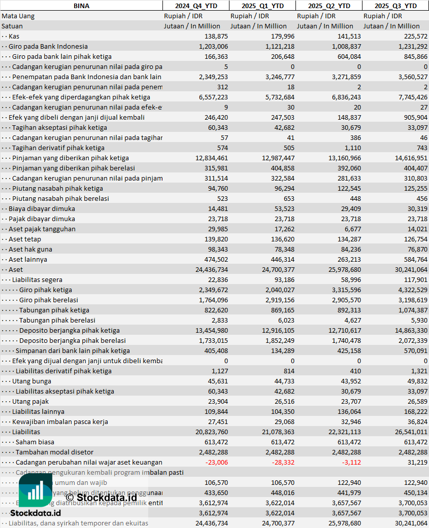Click Aset tetap row label

pyautogui.click(x=25, y=239)
